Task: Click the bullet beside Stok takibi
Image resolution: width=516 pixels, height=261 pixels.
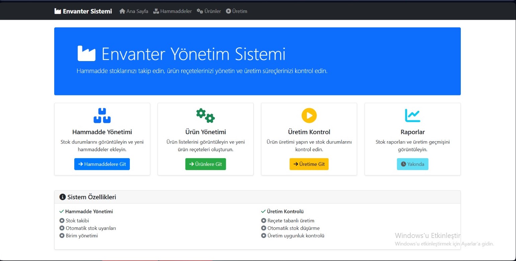Action: pyautogui.click(x=62, y=221)
